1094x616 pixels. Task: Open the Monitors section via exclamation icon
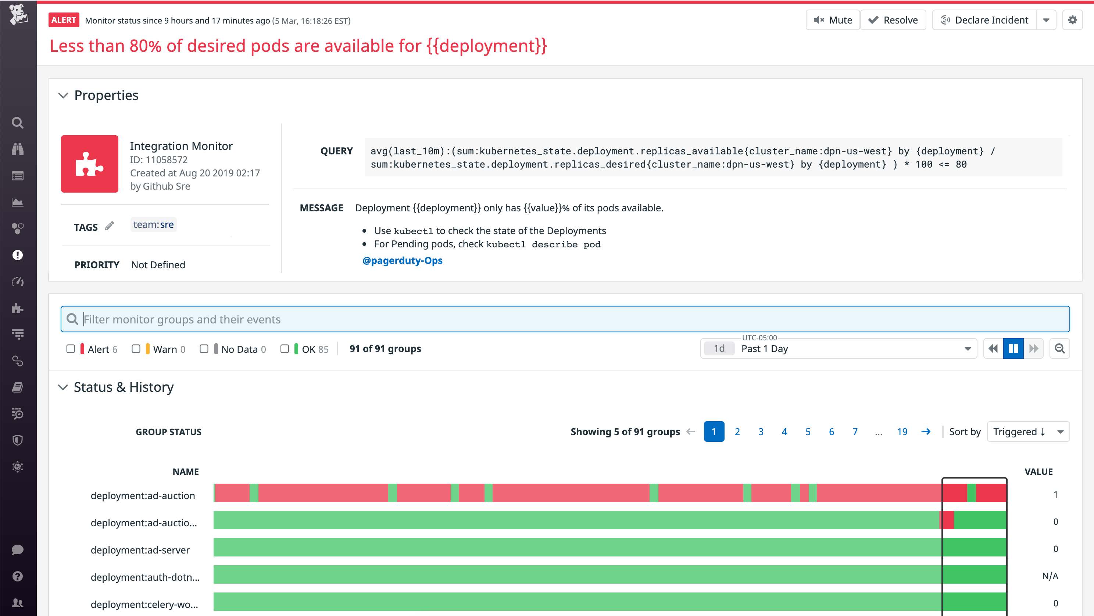(17, 255)
